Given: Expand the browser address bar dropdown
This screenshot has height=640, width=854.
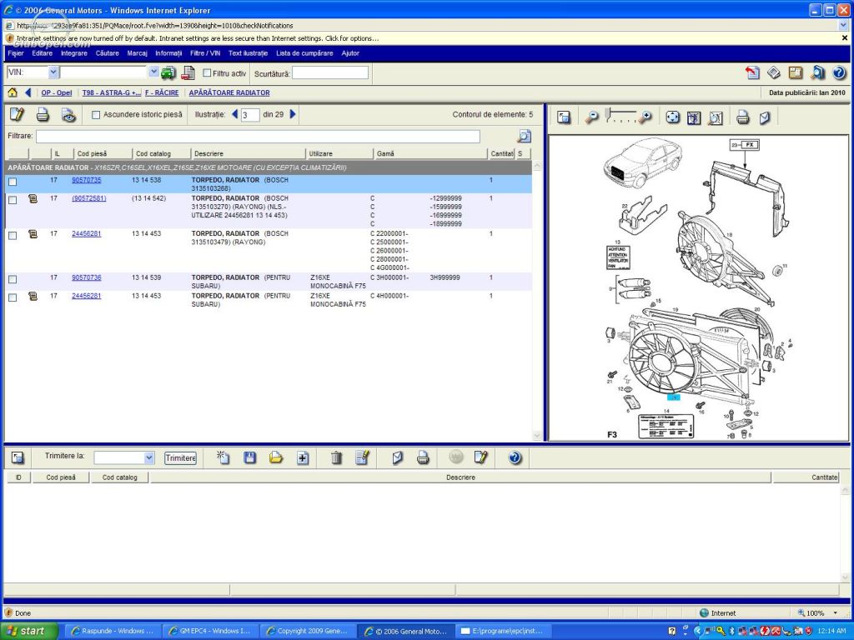Looking at the screenshot, I should [844, 25].
